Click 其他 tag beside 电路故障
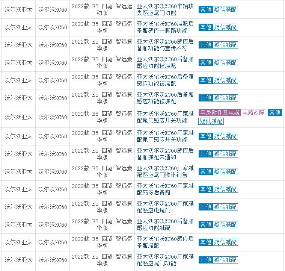 [275, 113]
